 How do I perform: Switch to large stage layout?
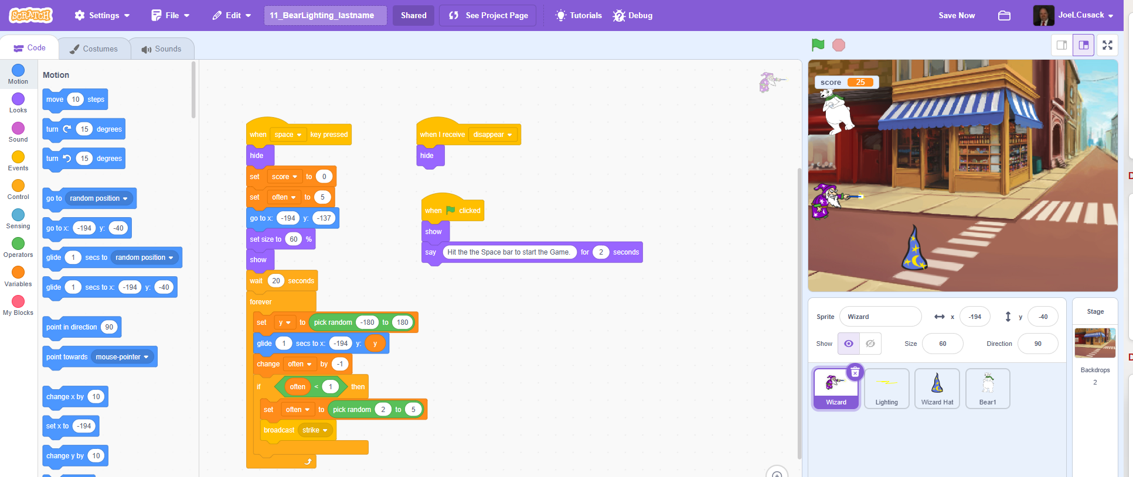pos(1084,45)
